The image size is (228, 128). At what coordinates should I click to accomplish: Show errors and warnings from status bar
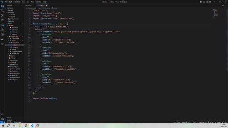click(x=10, y=122)
